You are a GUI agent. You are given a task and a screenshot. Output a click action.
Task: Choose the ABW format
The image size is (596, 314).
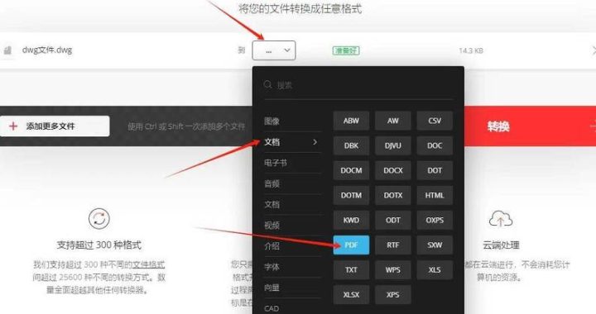coord(351,121)
